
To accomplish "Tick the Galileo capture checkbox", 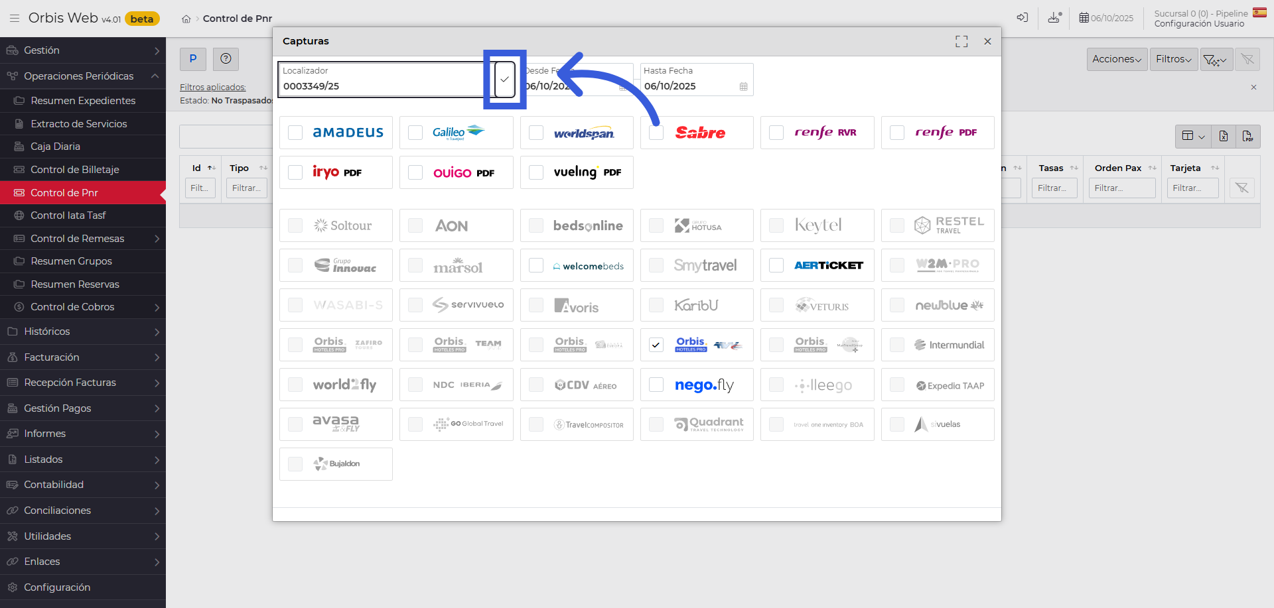I will point(415,133).
